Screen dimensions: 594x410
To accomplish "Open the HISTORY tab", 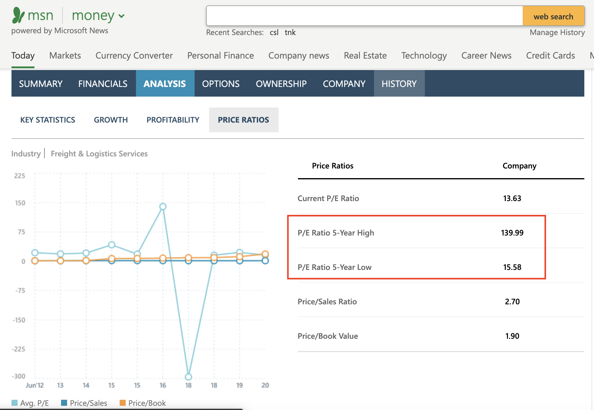I will click(399, 84).
